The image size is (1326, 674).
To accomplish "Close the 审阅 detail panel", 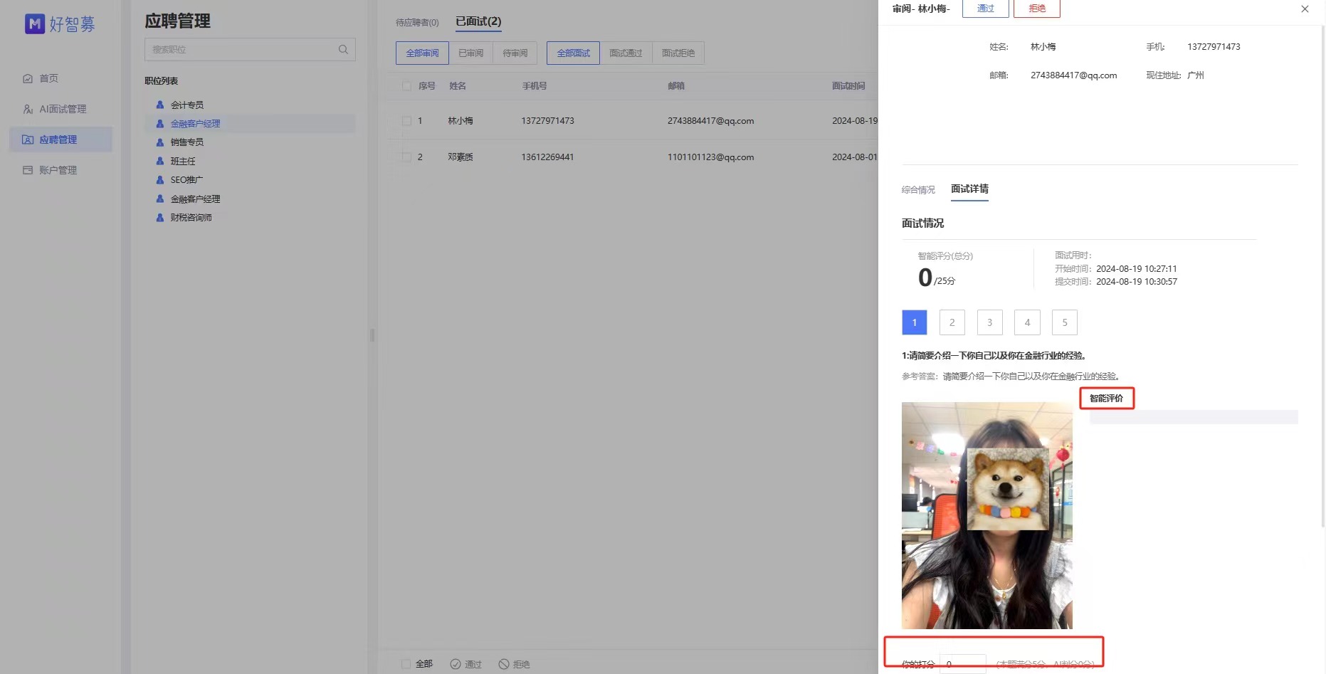I will click(x=1305, y=9).
